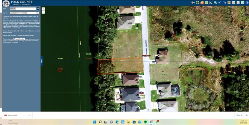Open Task View on taskbar
Image resolution: width=249 pixels, height=125 pixels.
(x=106, y=122)
